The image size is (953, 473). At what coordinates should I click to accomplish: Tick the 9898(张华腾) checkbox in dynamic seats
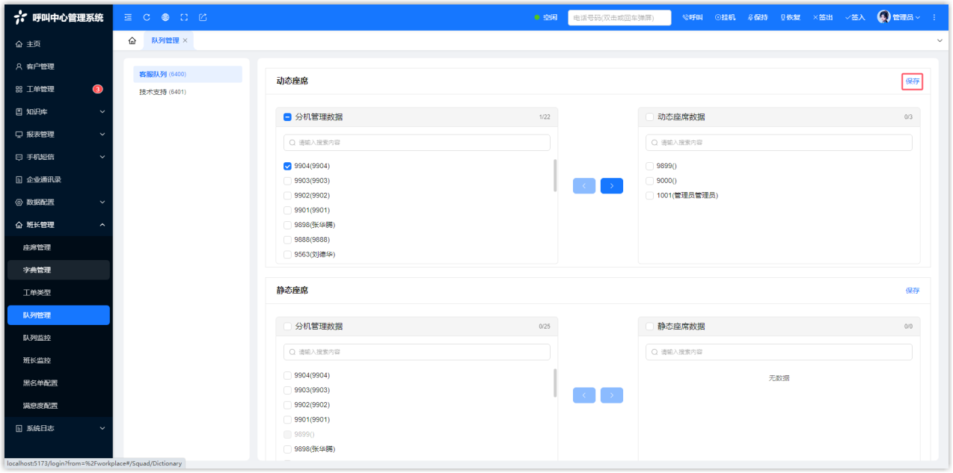288,225
